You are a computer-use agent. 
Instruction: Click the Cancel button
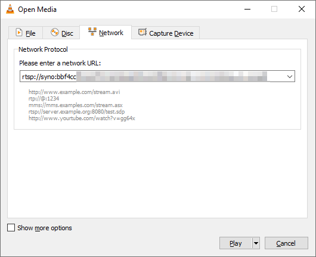pyautogui.click(x=286, y=243)
